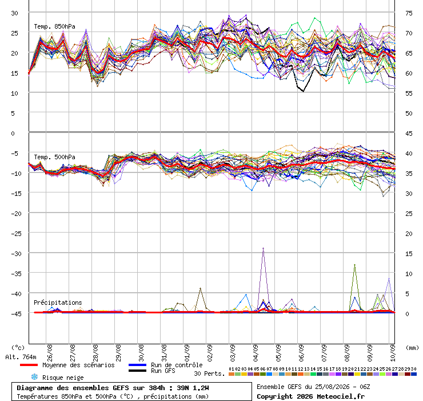423x401 pixels.
Task: Click the '29/08' date axis label
Action: coord(118,353)
